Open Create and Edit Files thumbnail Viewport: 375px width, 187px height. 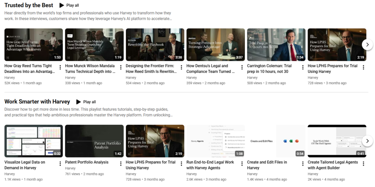(x=276, y=141)
